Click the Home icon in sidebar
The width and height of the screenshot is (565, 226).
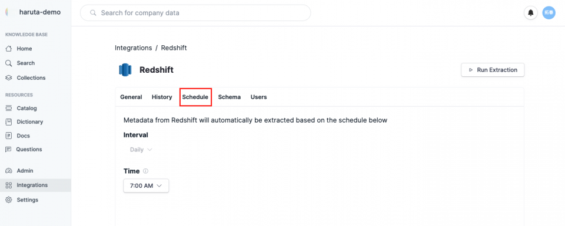point(9,49)
